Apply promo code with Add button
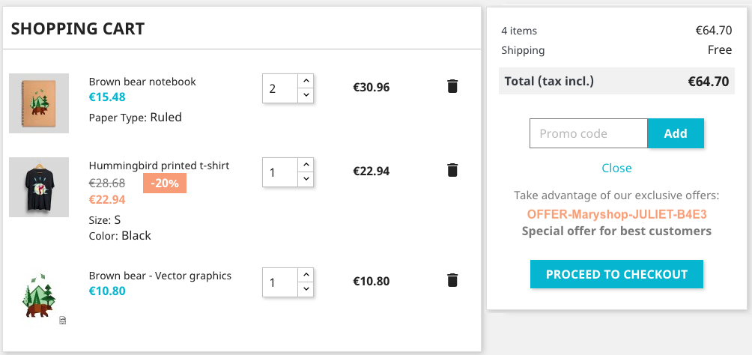 pyautogui.click(x=676, y=133)
